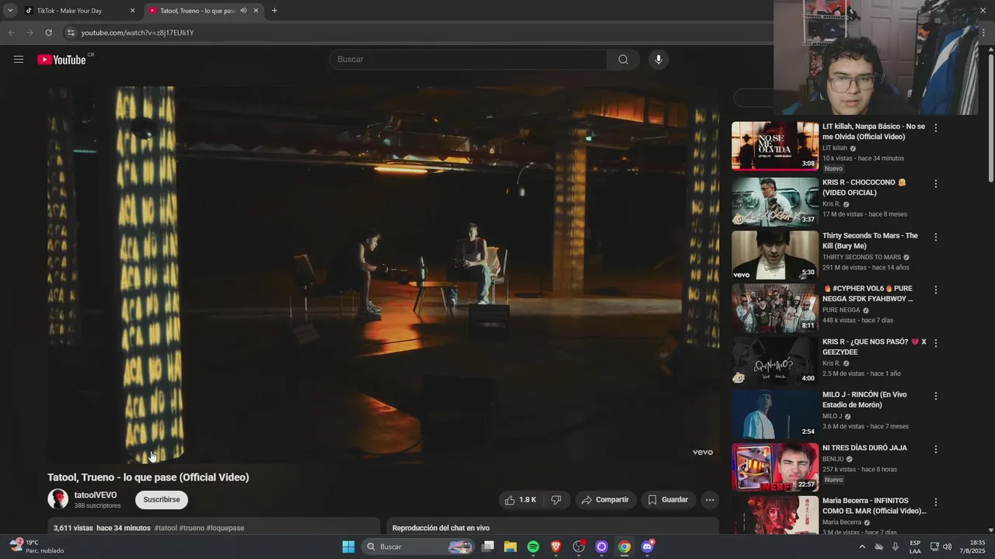Save the video via Guardar button
This screenshot has width=995, height=559.
coord(668,500)
